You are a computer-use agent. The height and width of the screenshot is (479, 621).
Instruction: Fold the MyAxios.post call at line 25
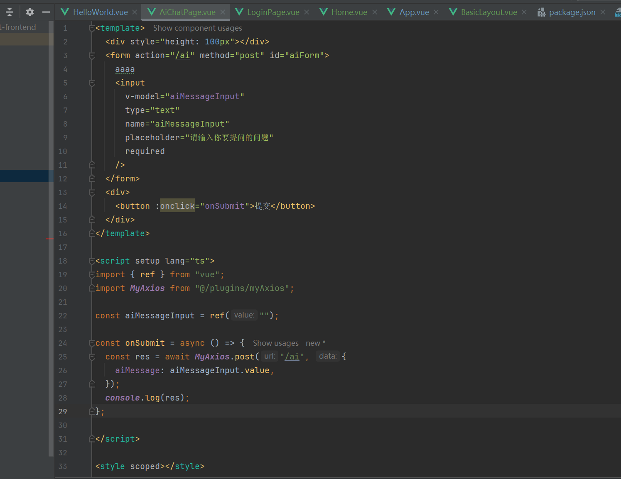[92, 357]
